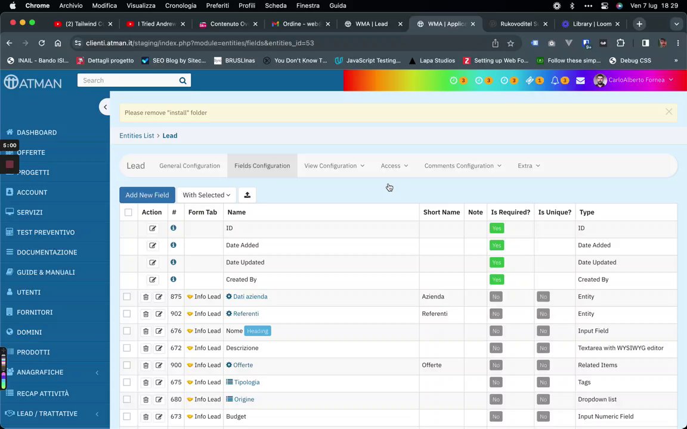The width and height of the screenshot is (687, 429).
Task: Click the Chrome address bar URL
Action: [200, 43]
